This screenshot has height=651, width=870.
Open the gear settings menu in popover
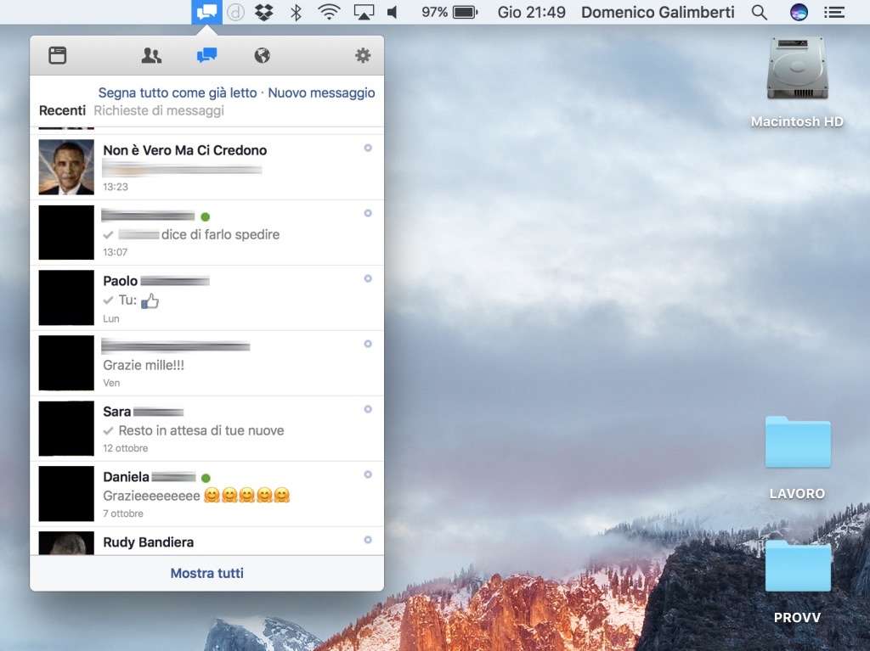pyautogui.click(x=363, y=56)
